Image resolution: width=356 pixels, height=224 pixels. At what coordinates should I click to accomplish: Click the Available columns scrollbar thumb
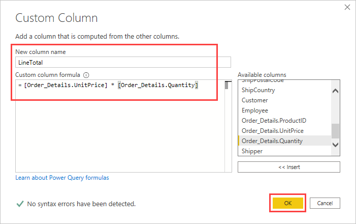tap(335, 130)
